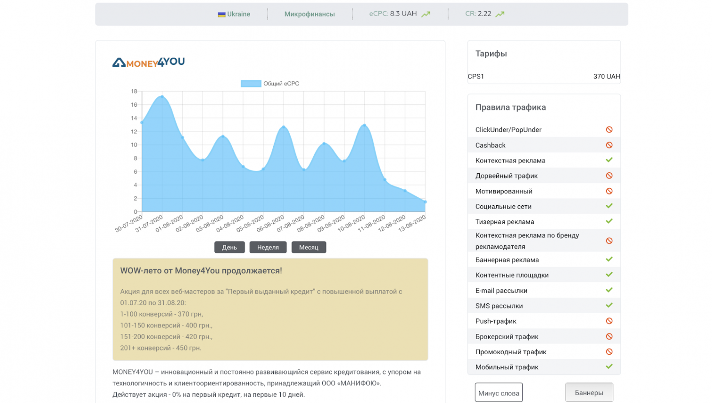
Task: Click the forbidden icon for Push-трафик
Action: click(x=609, y=321)
